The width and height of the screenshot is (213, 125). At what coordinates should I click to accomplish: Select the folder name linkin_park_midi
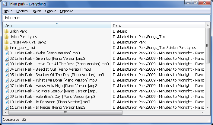click(22, 48)
